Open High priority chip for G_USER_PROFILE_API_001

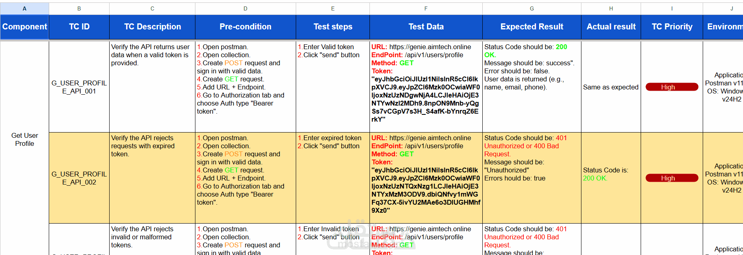672,87
